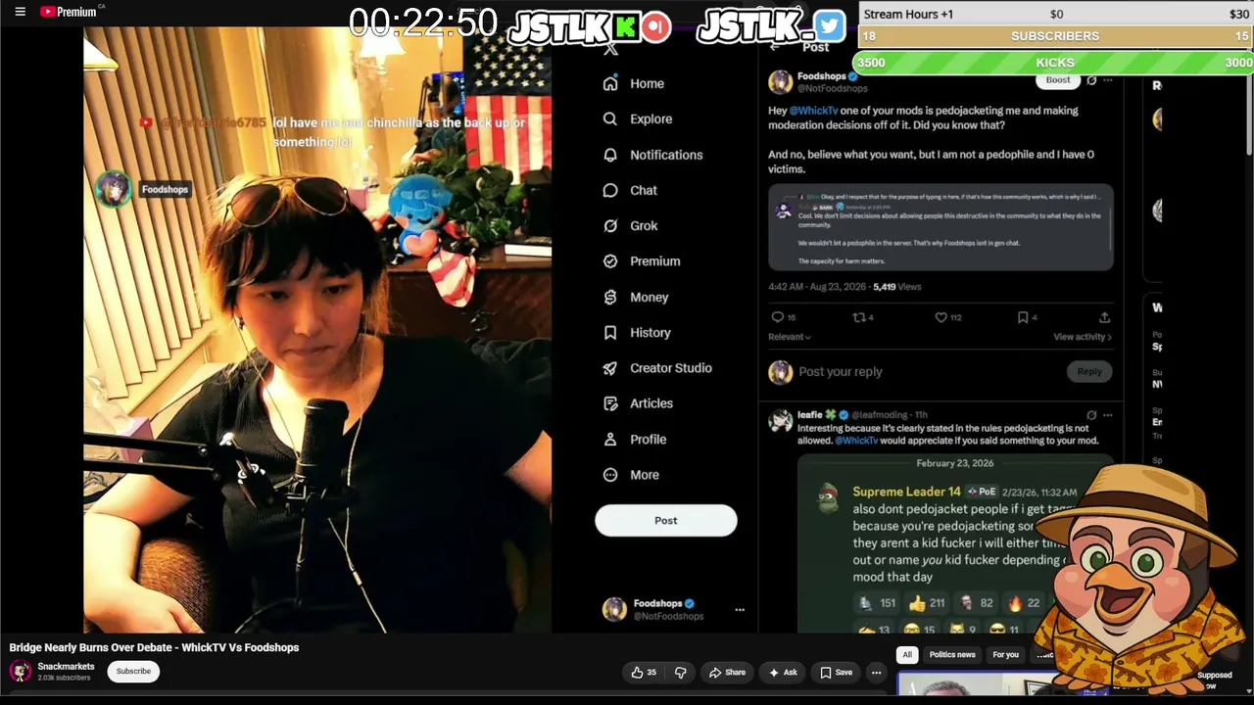Click the video title 'Bridge Nearly Burns Over Debate'
Screen dimensions: 1254x705
(x=154, y=647)
